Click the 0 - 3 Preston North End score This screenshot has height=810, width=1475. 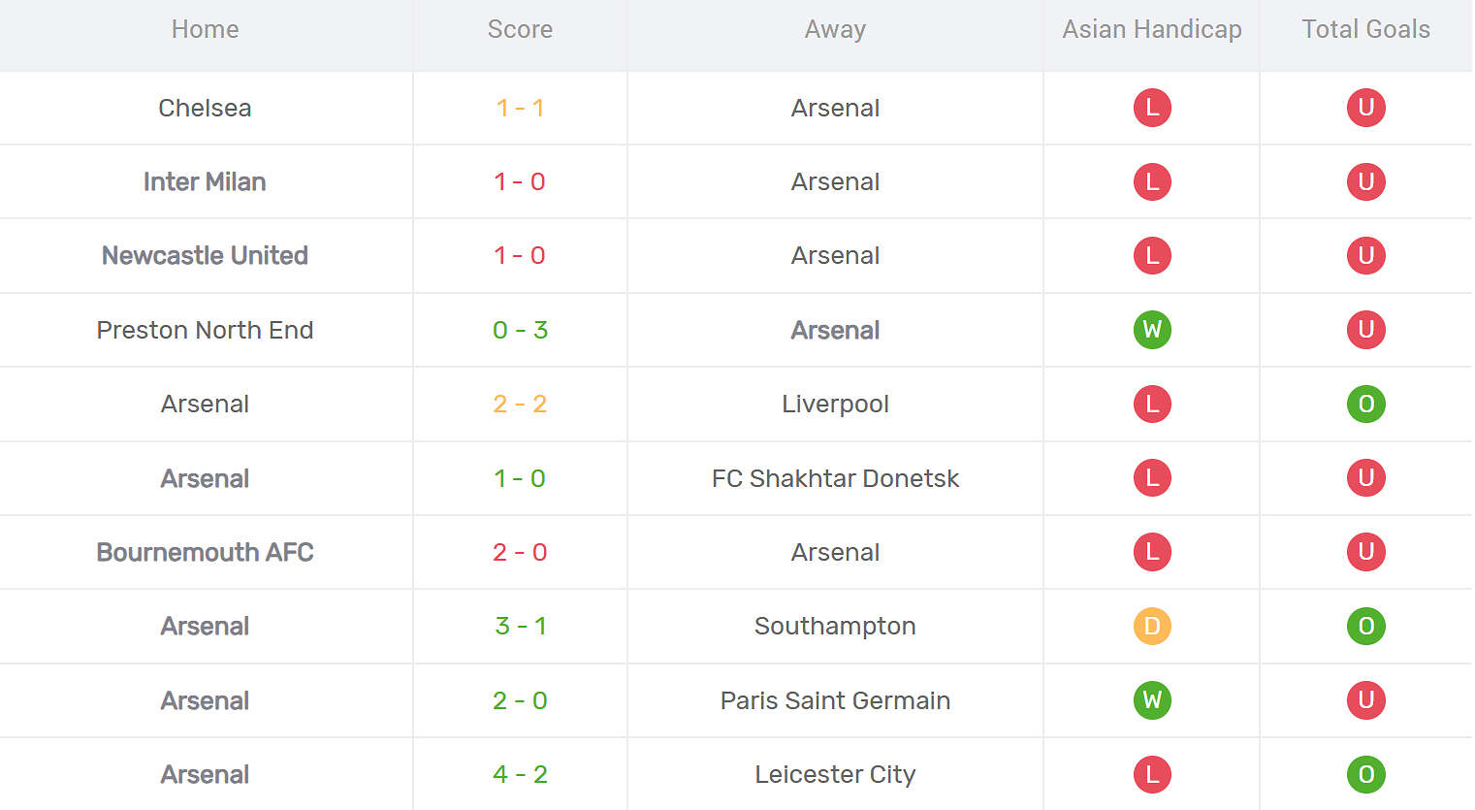click(520, 330)
